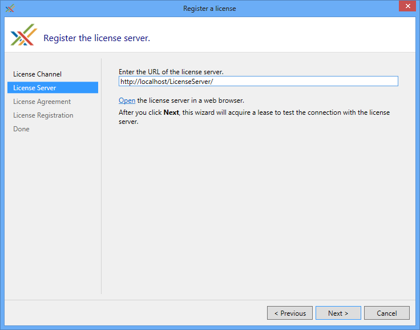
Task: Select the License Agreement step in sidebar
Action: [x=42, y=102]
